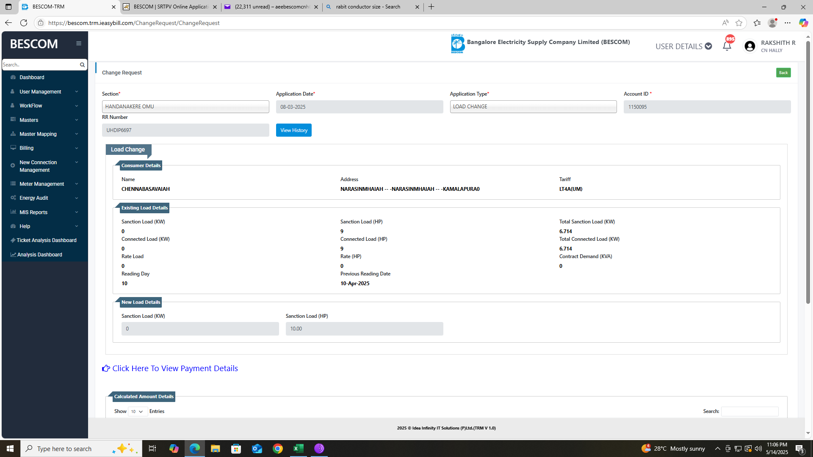The width and height of the screenshot is (813, 457).
Task: Click browser back arrow
Action: (8, 23)
